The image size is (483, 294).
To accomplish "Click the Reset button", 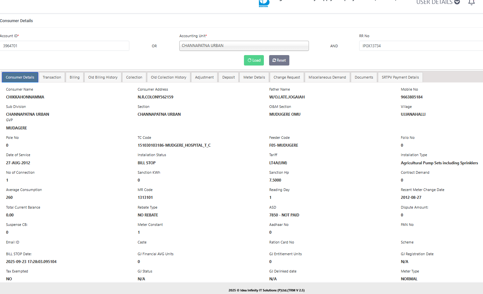I will coord(279,60).
